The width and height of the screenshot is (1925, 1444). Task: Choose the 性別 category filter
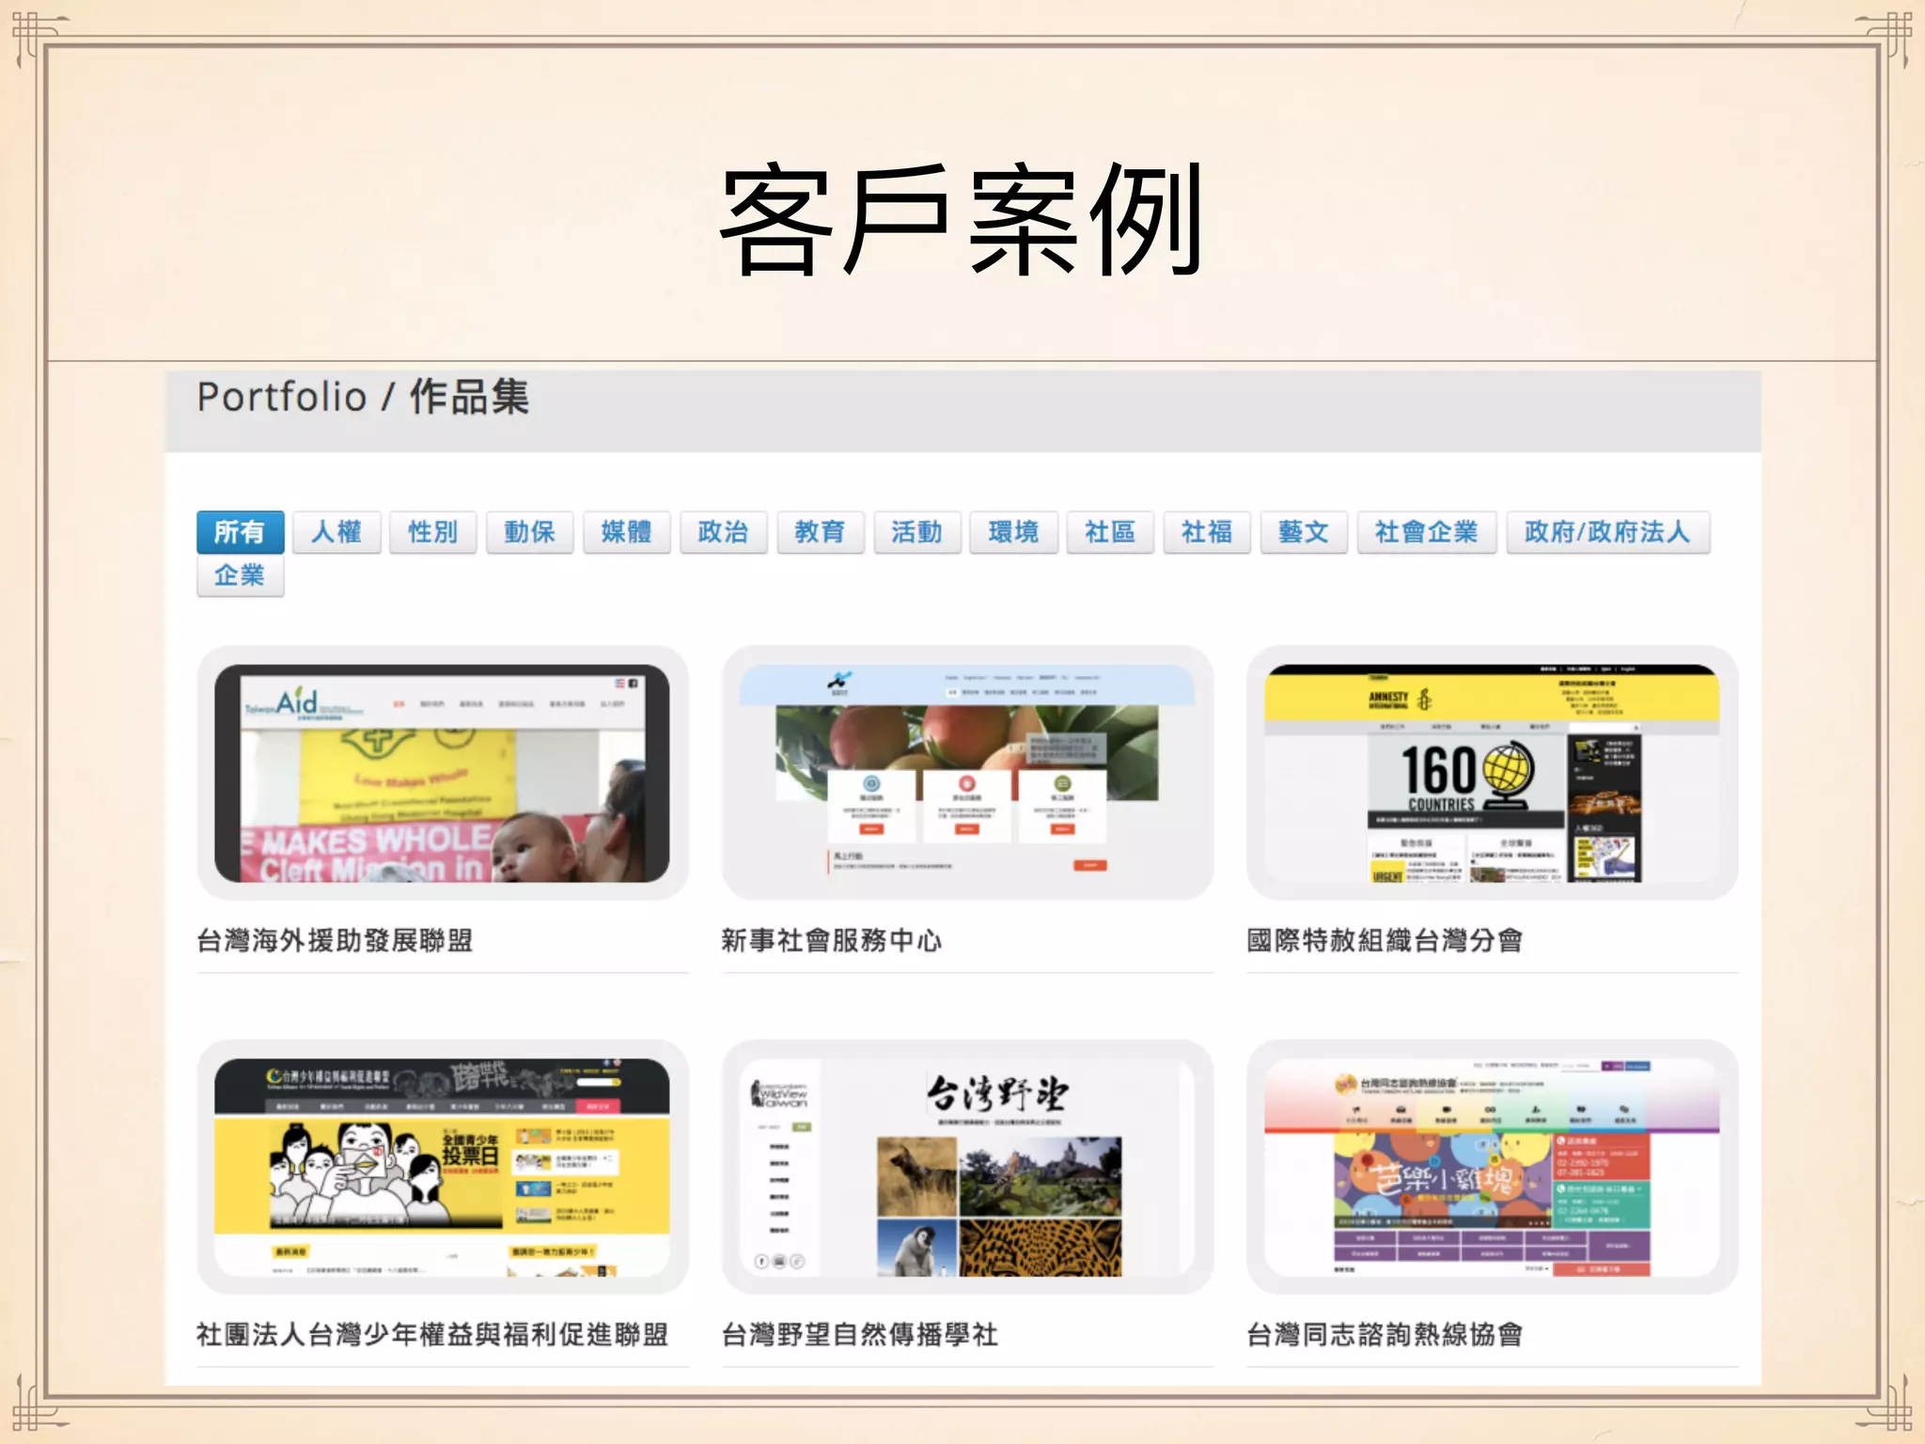tap(432, 532)
